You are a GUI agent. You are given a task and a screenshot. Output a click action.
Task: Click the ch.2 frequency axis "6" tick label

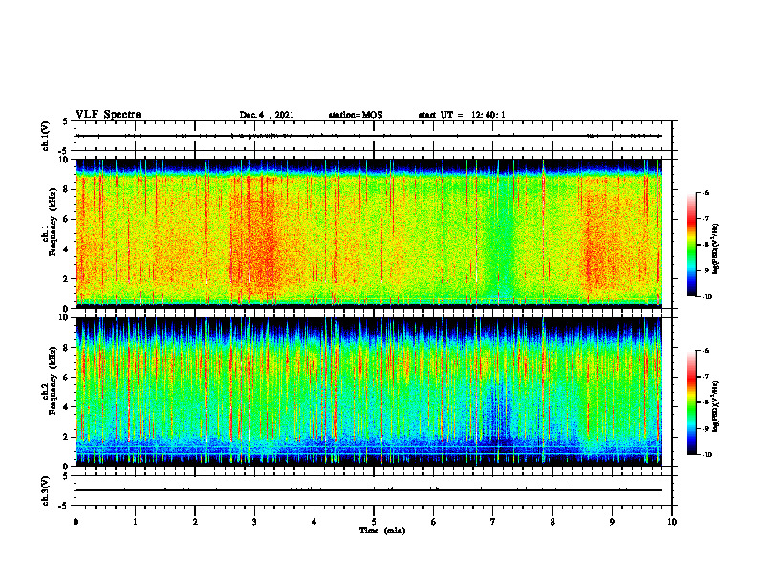click(x=66, y=378)
